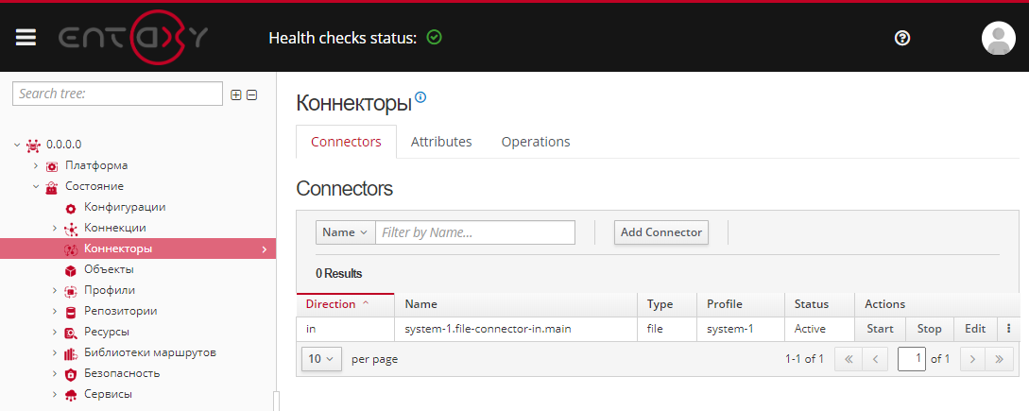The width and height of the screenshot is (1029, 411).
Task: Open the hamburger navigation menu
Action: [26, 38]
